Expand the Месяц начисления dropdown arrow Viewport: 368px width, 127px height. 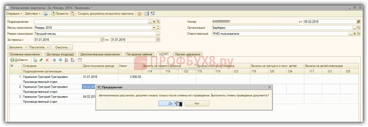click(154, 28)
